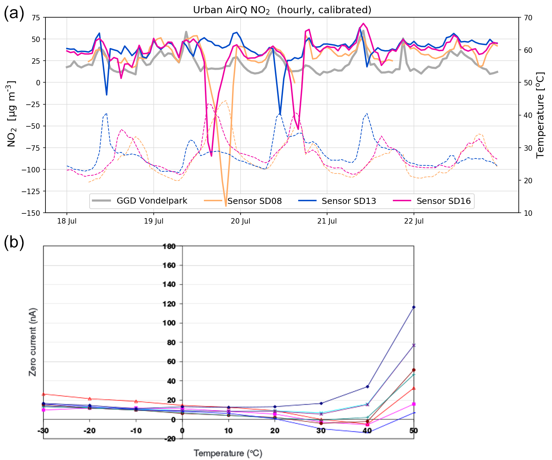Click the orange line swatch in legend
Image resolution: width=552 pixels, height=460 pixels.
point(214,201)
